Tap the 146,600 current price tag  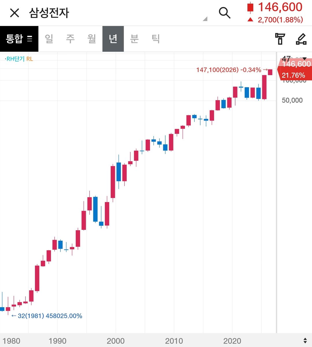pos(296,64)
